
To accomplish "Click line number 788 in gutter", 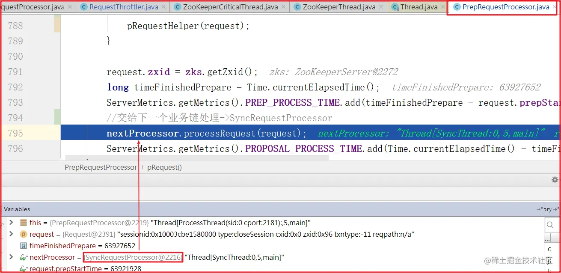I will click(15, 26).
